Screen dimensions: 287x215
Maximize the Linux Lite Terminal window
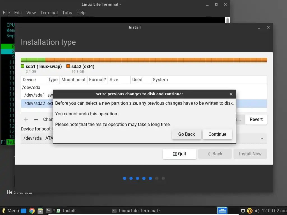click(x=216, y=4)
